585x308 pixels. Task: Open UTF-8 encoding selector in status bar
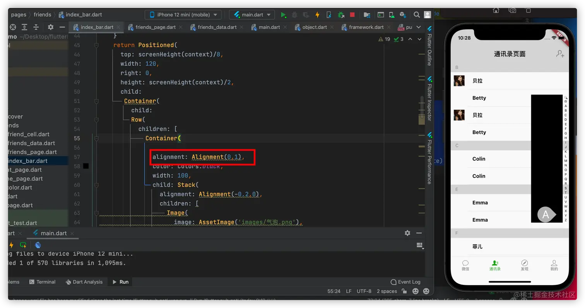coord(364,291)
